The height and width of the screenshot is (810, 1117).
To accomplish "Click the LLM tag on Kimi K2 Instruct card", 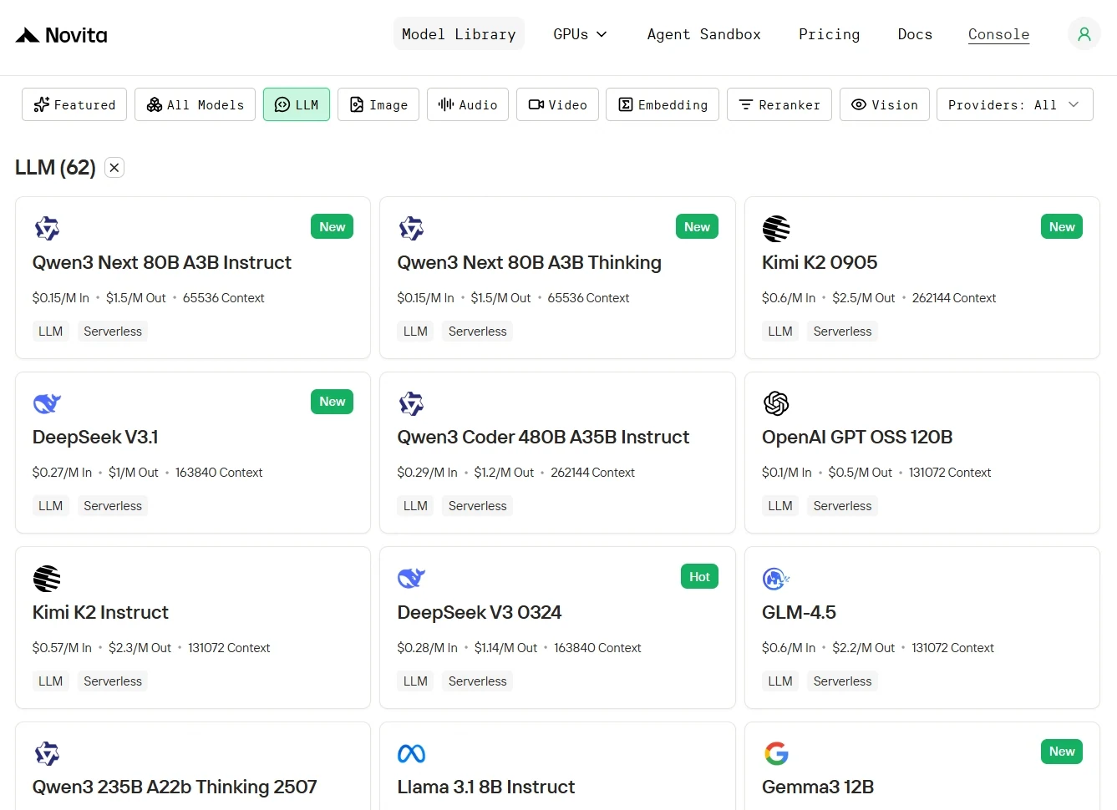I will 51,681.
